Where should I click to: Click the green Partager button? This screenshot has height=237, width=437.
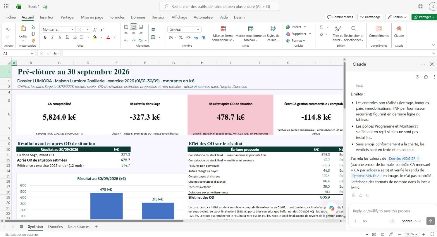coord(424,17)
